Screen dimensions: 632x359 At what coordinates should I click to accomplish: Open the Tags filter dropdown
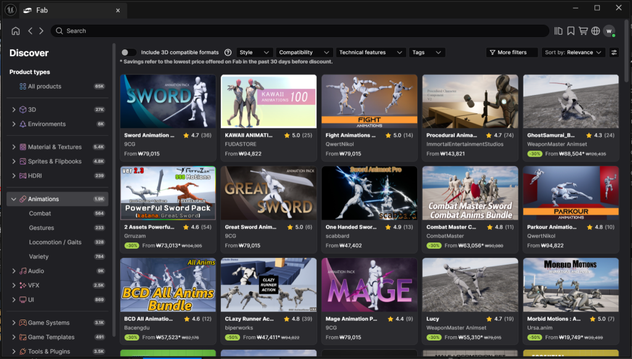point(427,52)
